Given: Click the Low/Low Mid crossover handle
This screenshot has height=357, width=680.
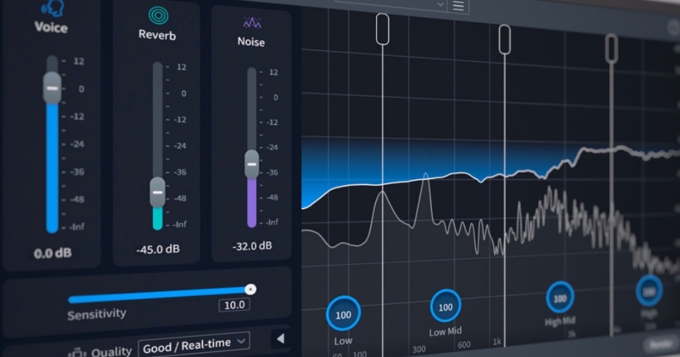Looking at the screenshot, I should 382,28.
